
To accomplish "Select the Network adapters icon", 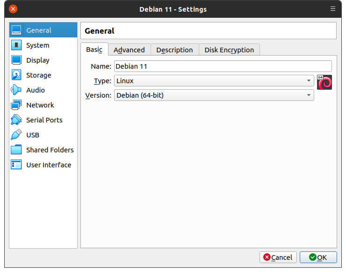I will [x=16, y=105].
